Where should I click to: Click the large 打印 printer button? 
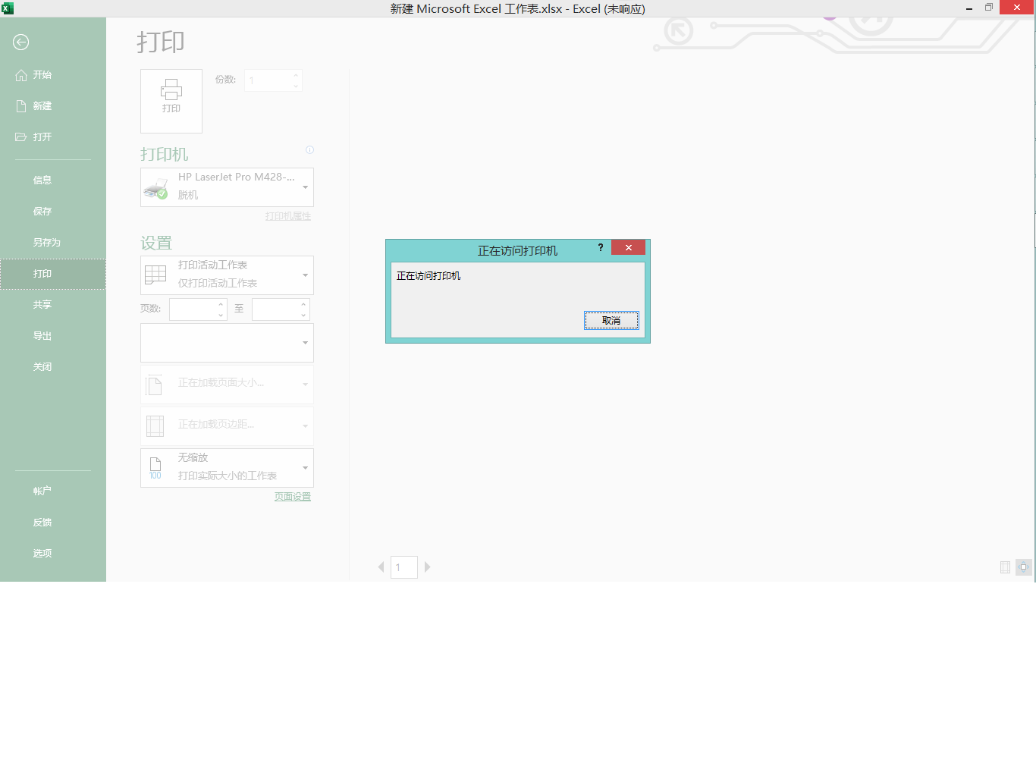(171, 101)
